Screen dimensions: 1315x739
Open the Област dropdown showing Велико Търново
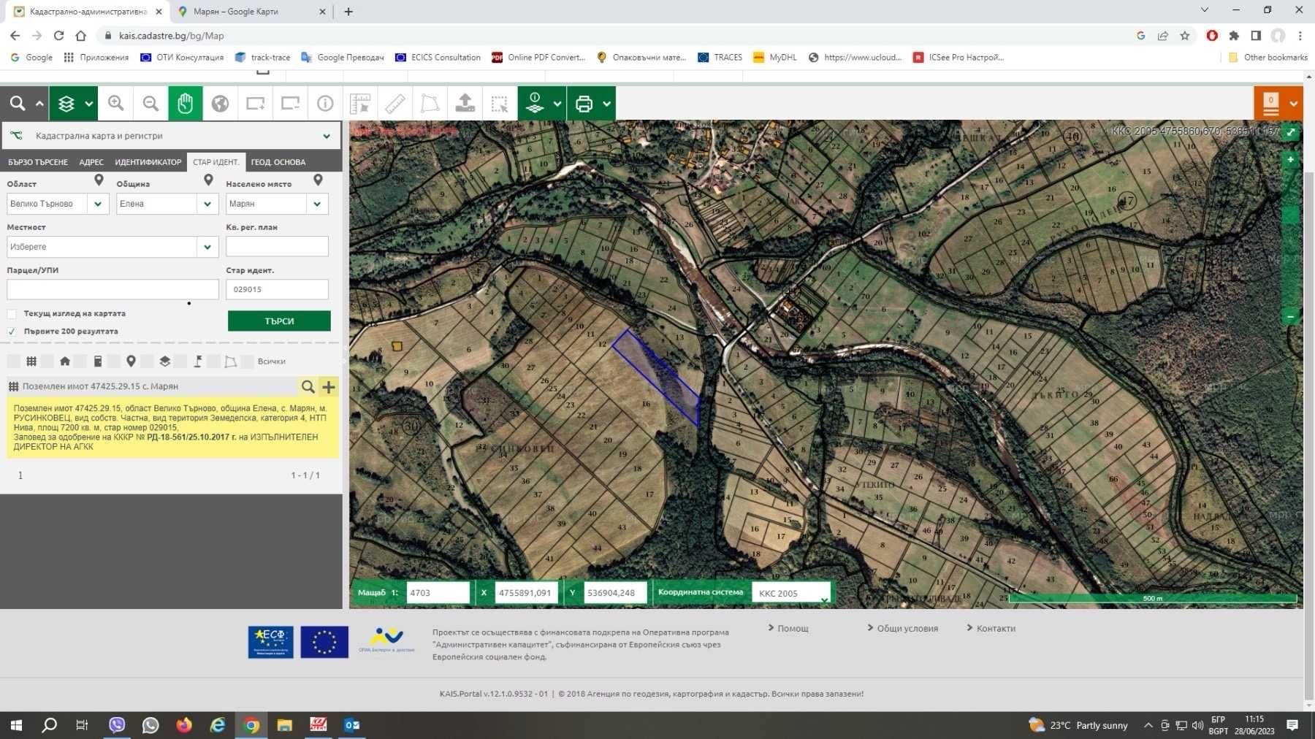(98, 204)
